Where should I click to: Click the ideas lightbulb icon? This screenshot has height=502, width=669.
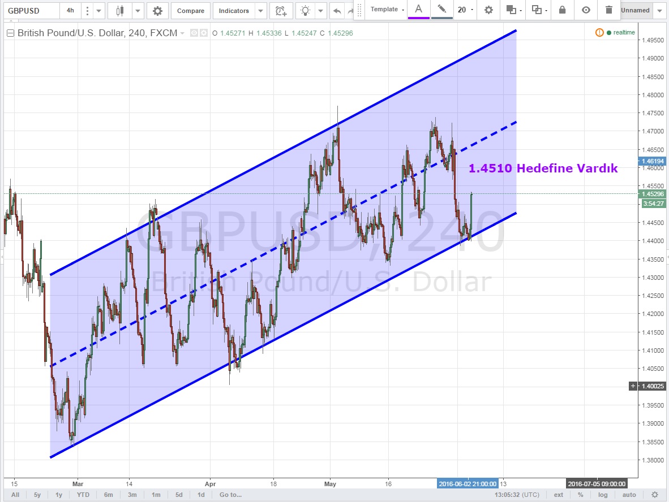[306, 11]
